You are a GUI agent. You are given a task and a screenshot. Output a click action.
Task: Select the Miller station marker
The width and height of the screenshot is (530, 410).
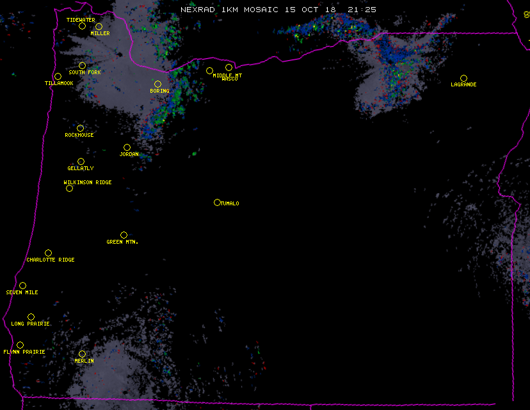[99, 27]
